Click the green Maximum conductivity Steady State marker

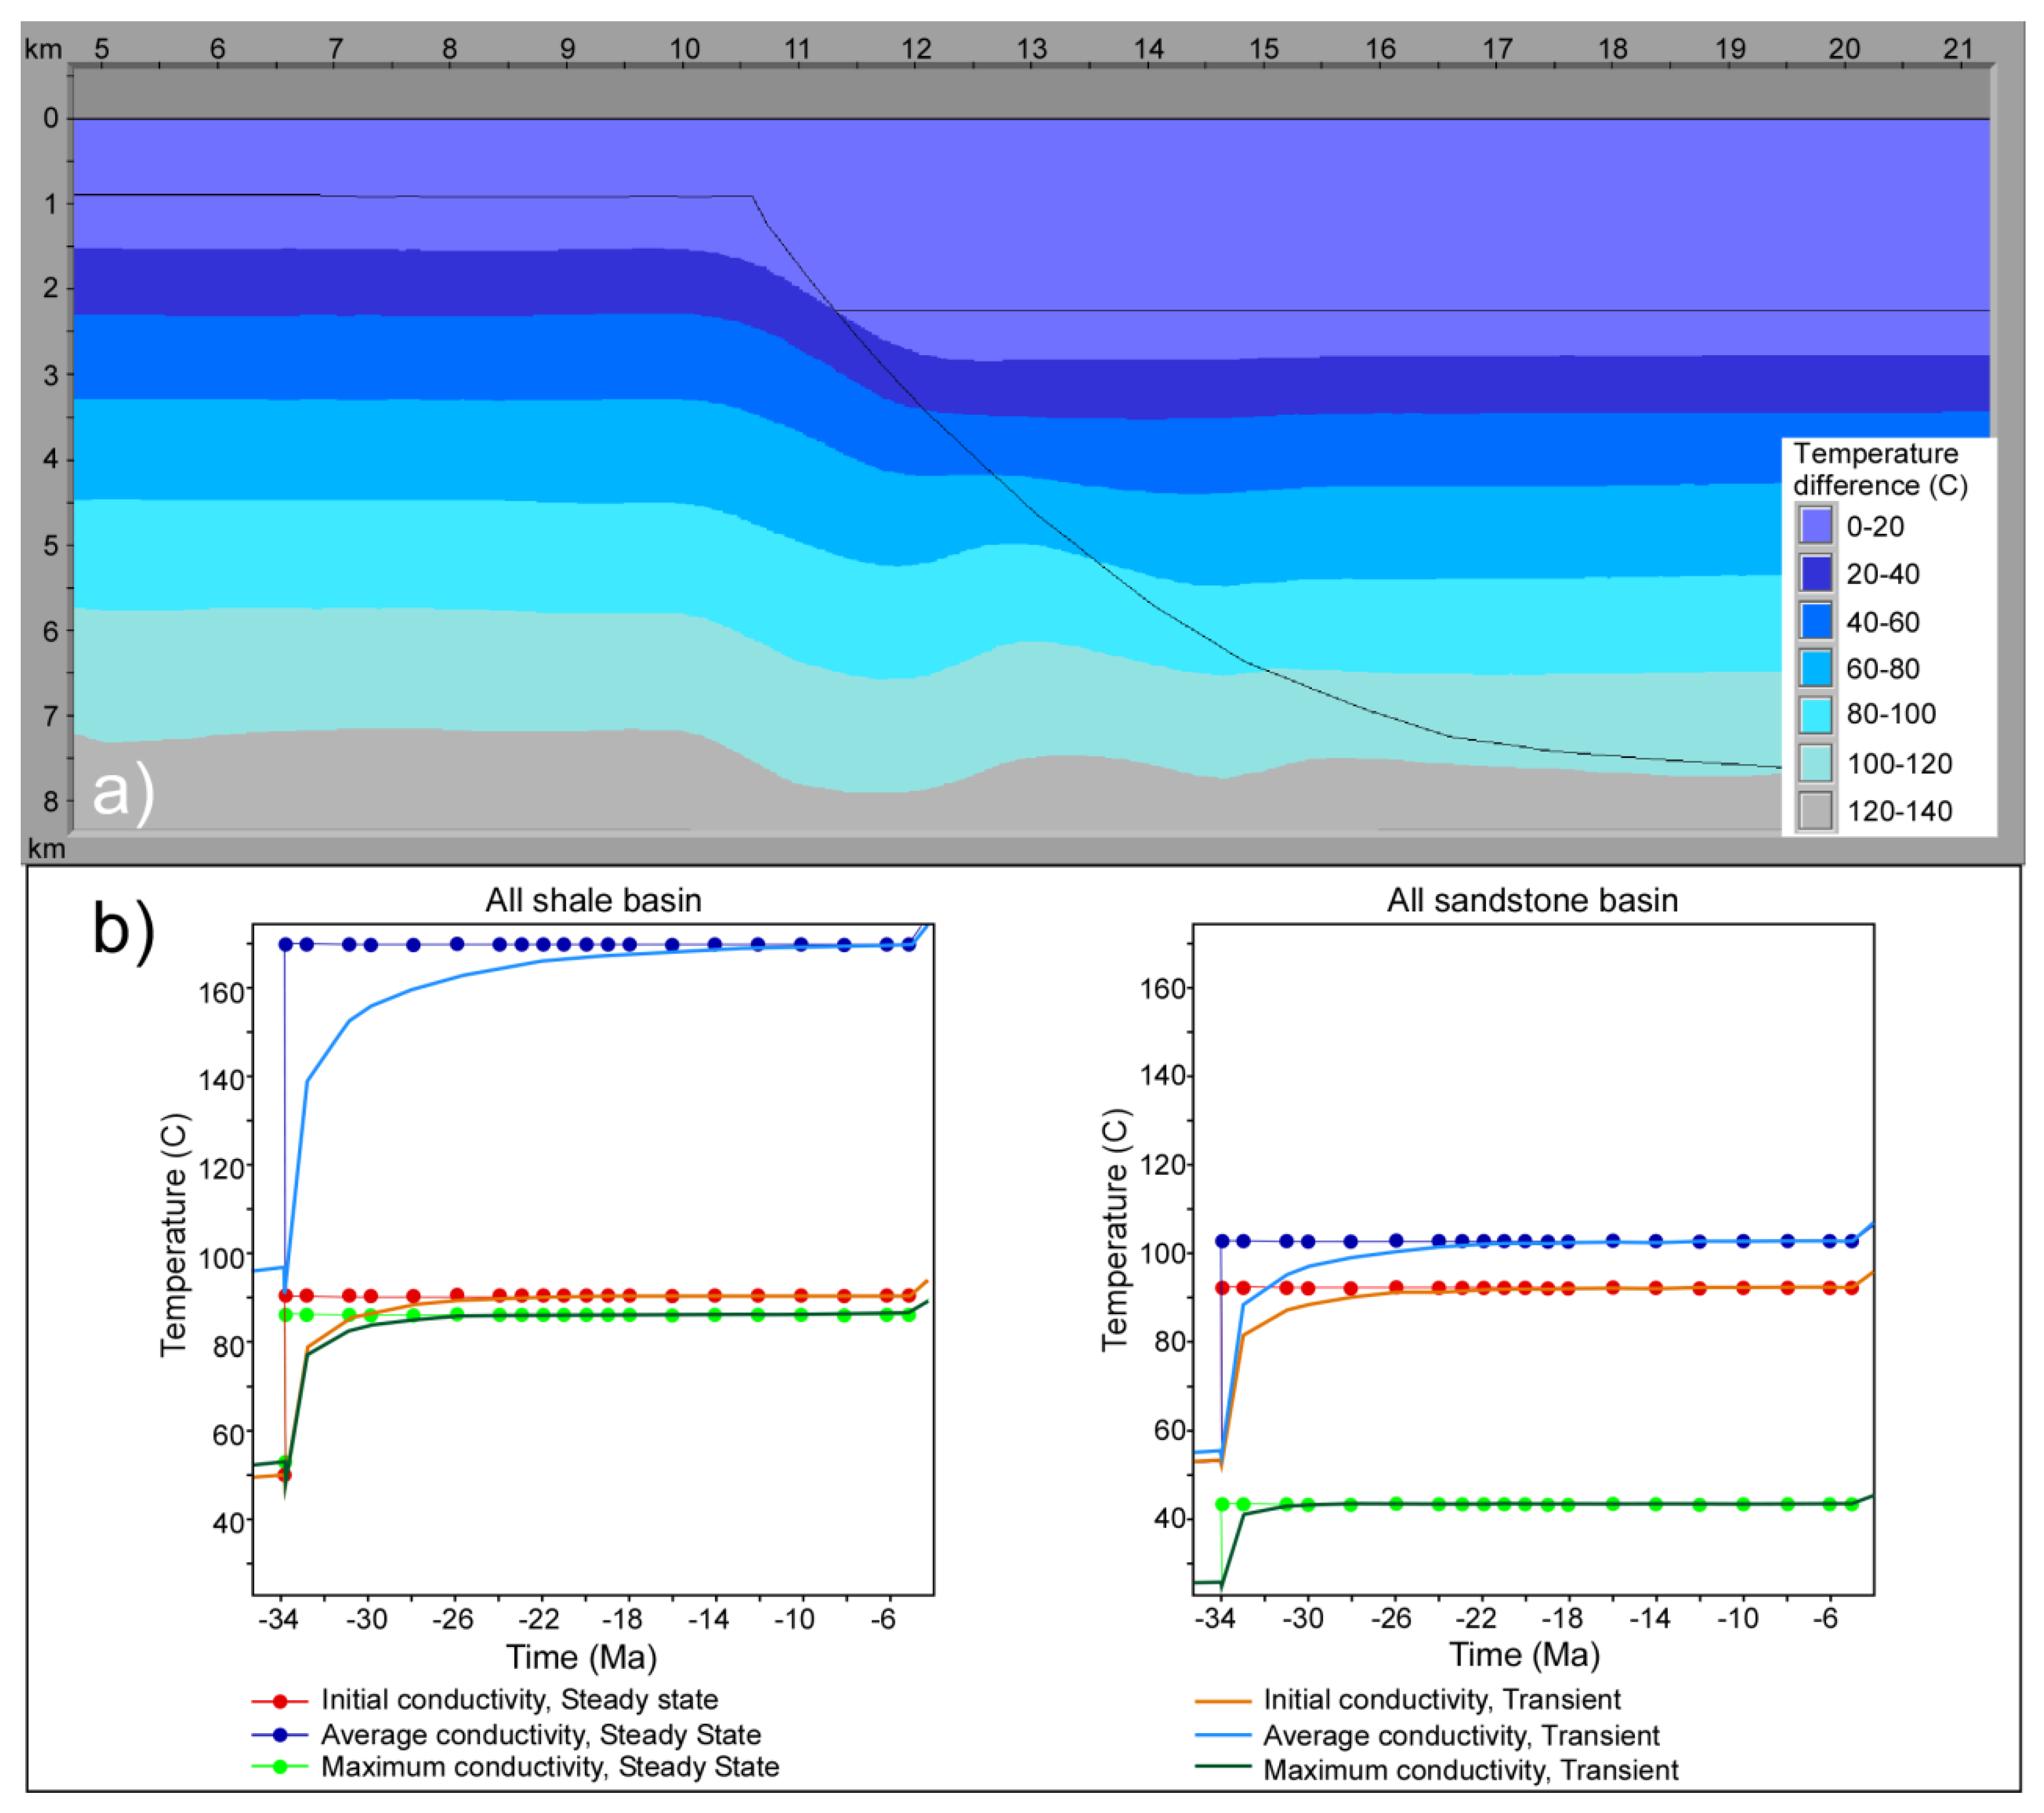pyautogui.click(x=280, y=1767)
